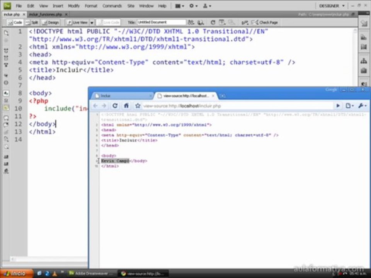
Task: Open the Layout dropdown in the menu bar
Action: pyautogui.click(x=180, y=6)
